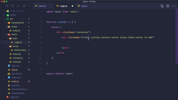Collapse all folders in explorer
The height and width of the screenshot is (100, 178).
[24, 6]
